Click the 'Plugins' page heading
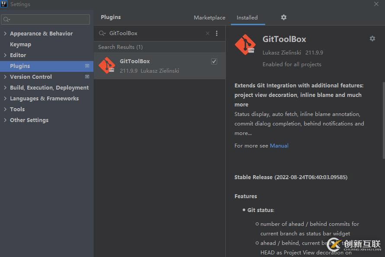The width and height of the screenshot is (385, 257). (x=111, y=17)
